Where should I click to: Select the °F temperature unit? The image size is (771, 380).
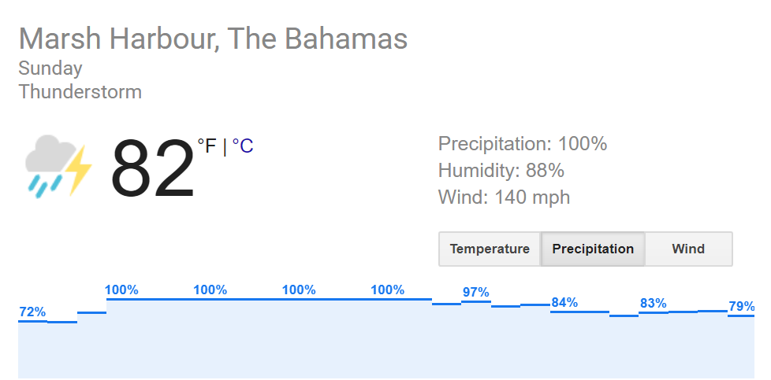[x=207, y=146]
